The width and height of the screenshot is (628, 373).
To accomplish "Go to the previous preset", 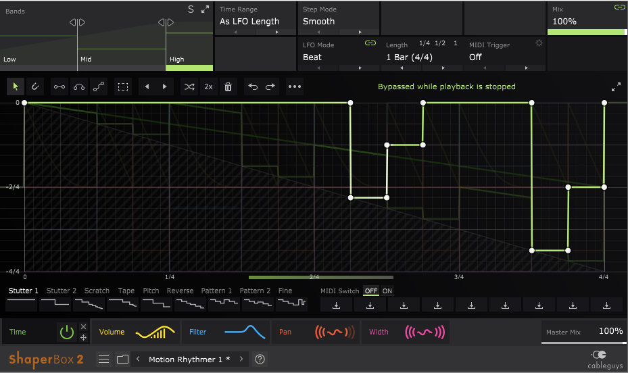I will 138,359.
